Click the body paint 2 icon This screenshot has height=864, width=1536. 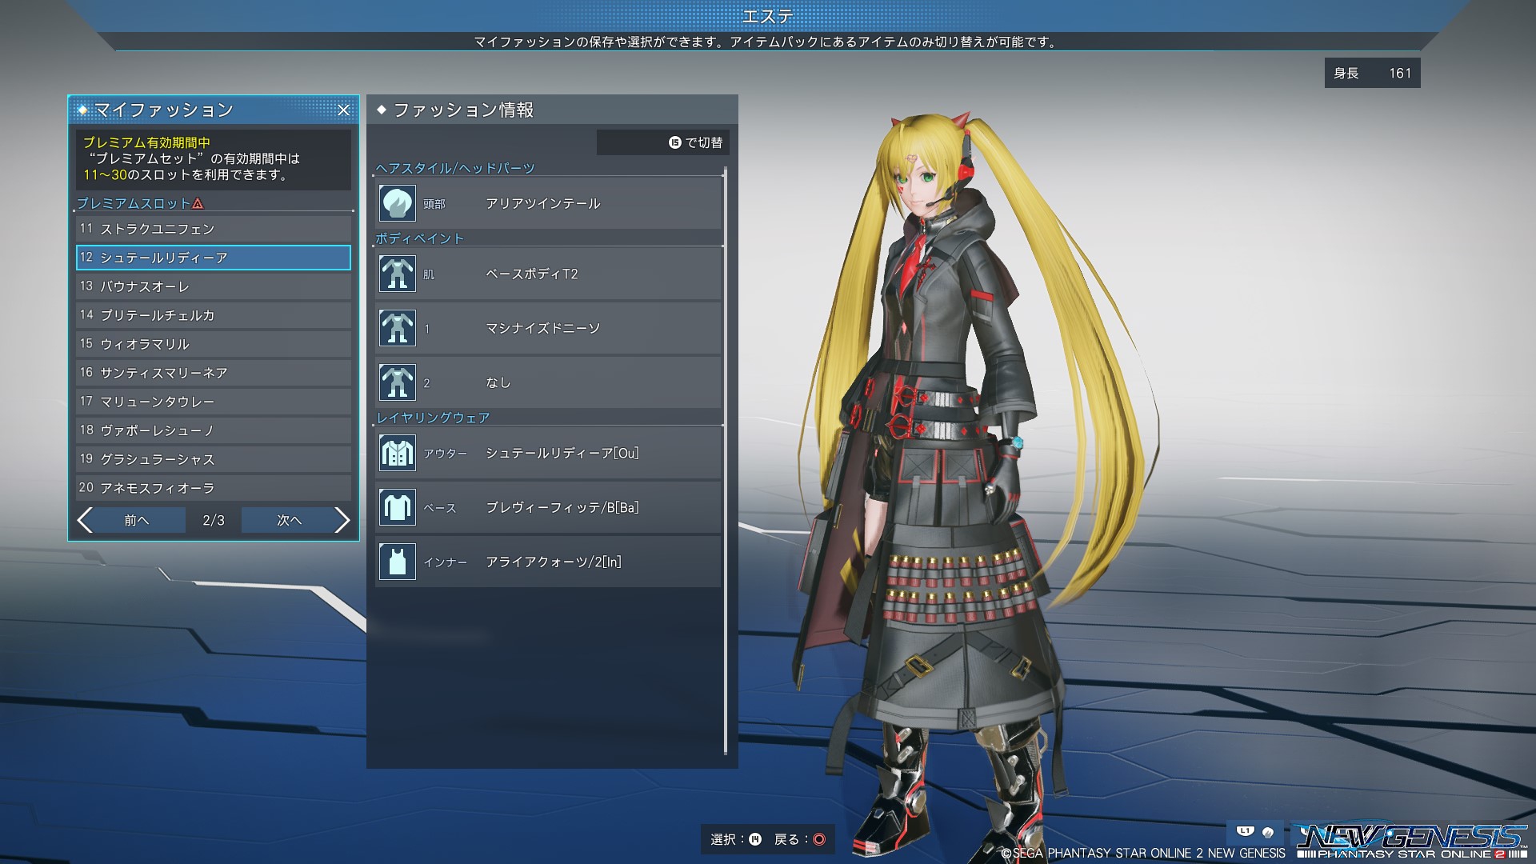click(x=397, y=382)
